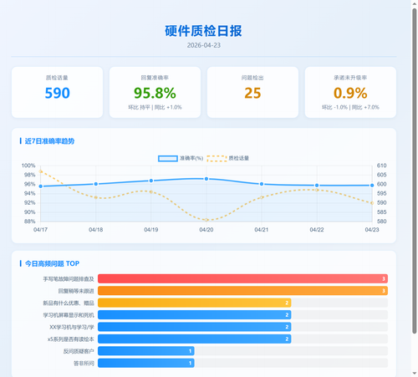
Task: Click the blue accuracy point at 04/21
Action: point(262,184)
